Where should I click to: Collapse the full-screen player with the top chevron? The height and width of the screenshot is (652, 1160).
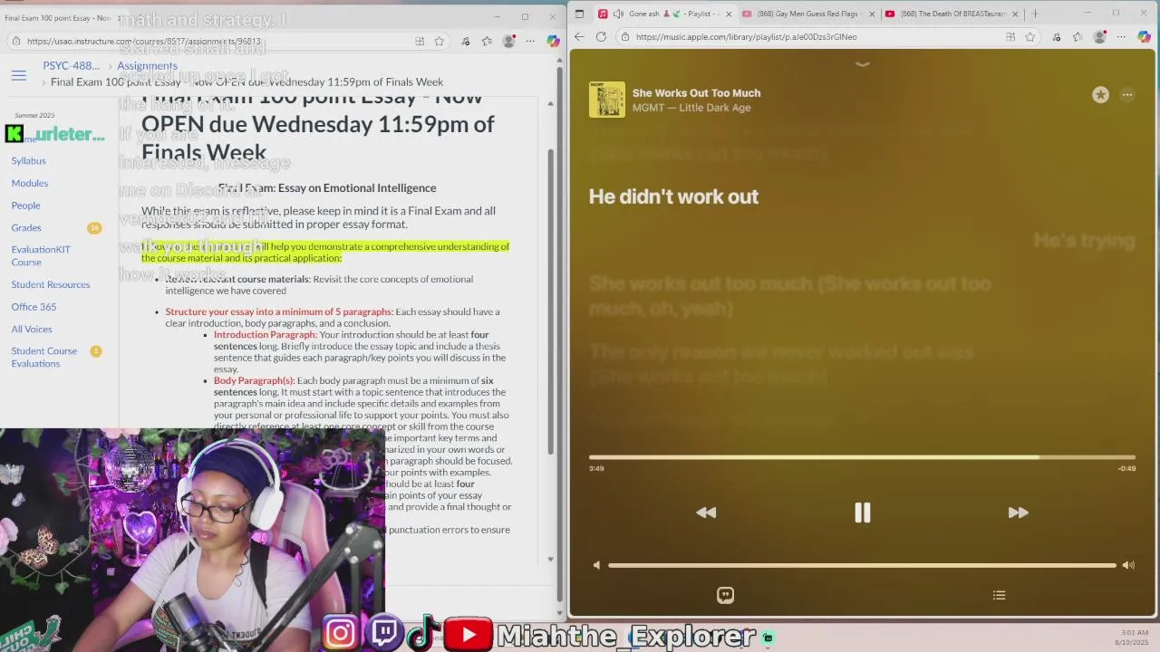[x=863, y=64]
